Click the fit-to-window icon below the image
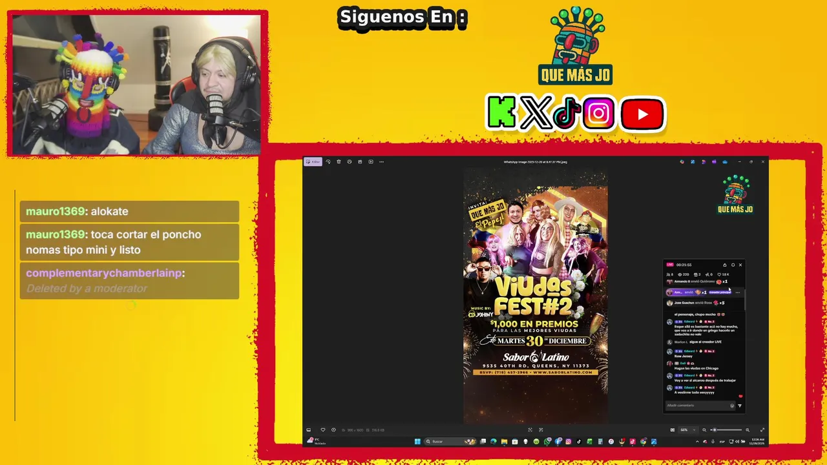This screenshot has width=827, height=465. click(x=530, y=430)
